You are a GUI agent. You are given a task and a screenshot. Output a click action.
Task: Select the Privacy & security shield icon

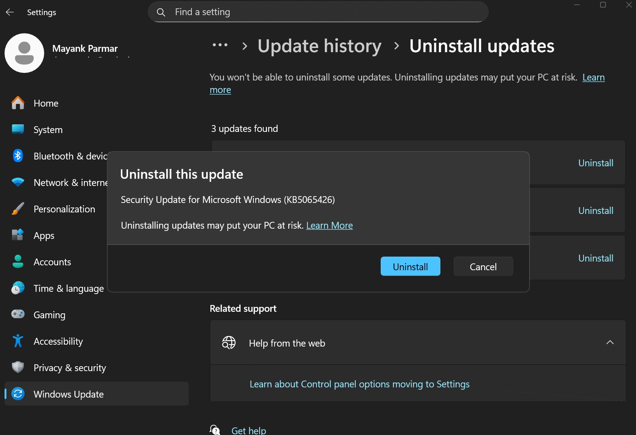(x=18, y=367)
